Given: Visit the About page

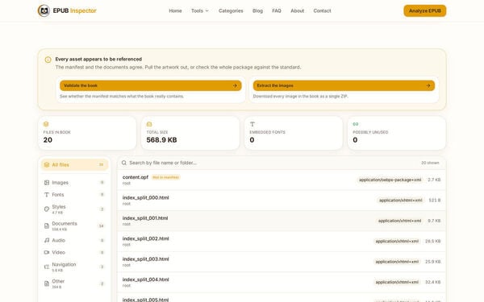Looking at the screenshot, I should (x=297, y=10).
